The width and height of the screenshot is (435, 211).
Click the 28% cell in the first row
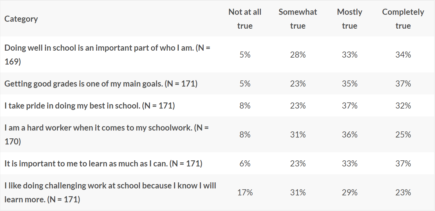[298, 55]
